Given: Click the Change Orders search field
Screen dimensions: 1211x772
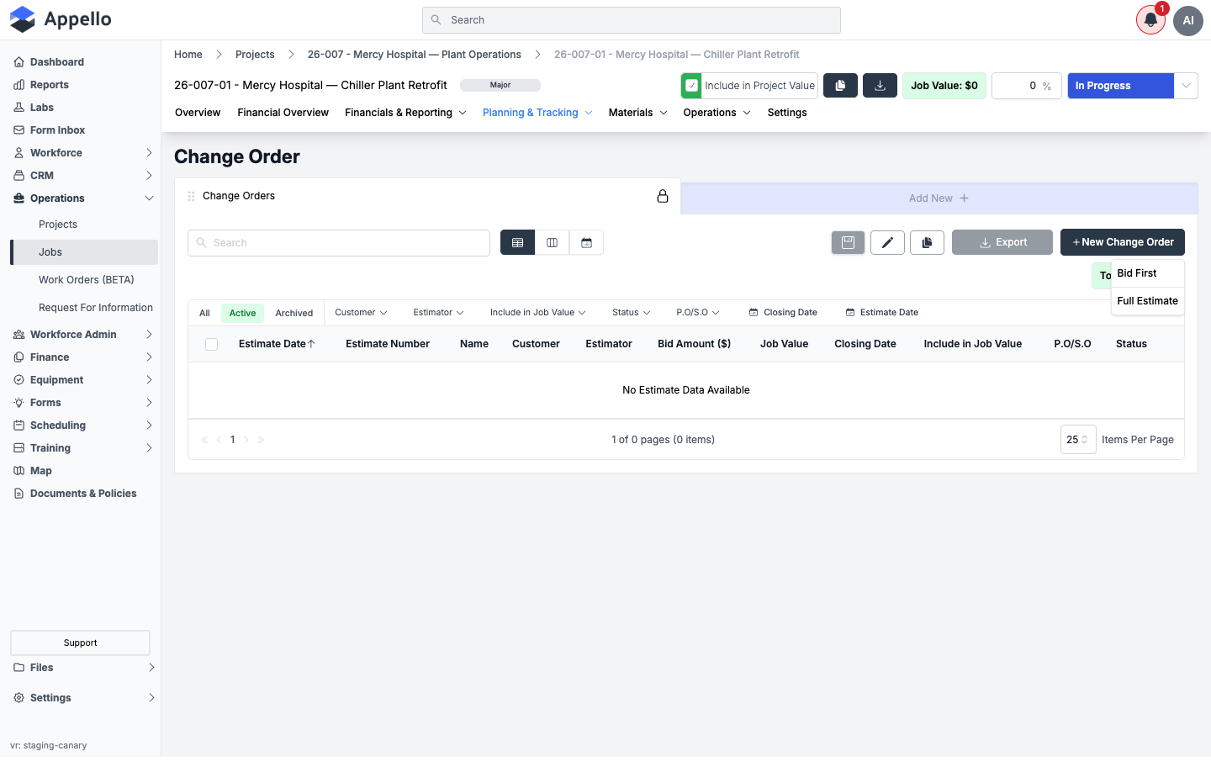Looking at the screenshot, I should 339,243.
